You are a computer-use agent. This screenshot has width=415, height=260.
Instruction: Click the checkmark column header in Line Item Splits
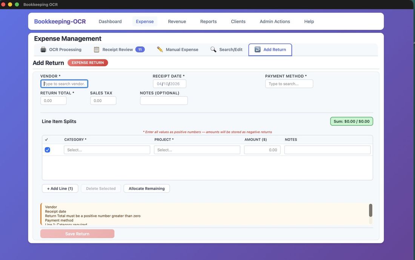click(46, 139)
